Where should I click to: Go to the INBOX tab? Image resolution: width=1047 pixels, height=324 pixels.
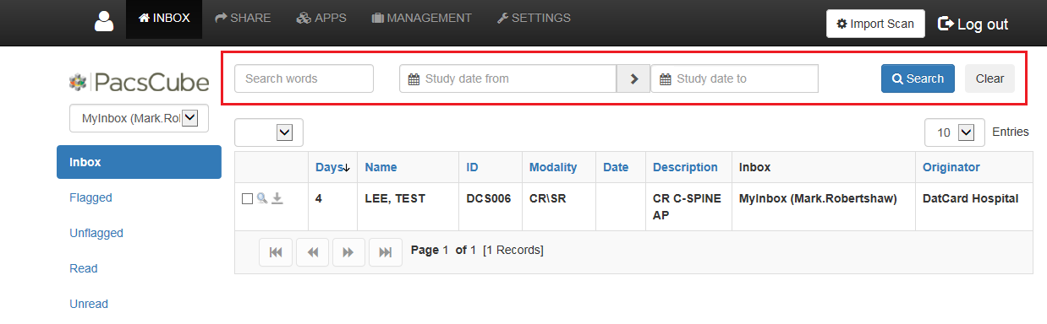(x=164, y=19)
